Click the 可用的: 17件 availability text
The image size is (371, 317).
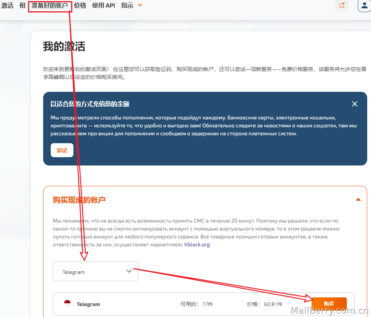click(196, 304)
